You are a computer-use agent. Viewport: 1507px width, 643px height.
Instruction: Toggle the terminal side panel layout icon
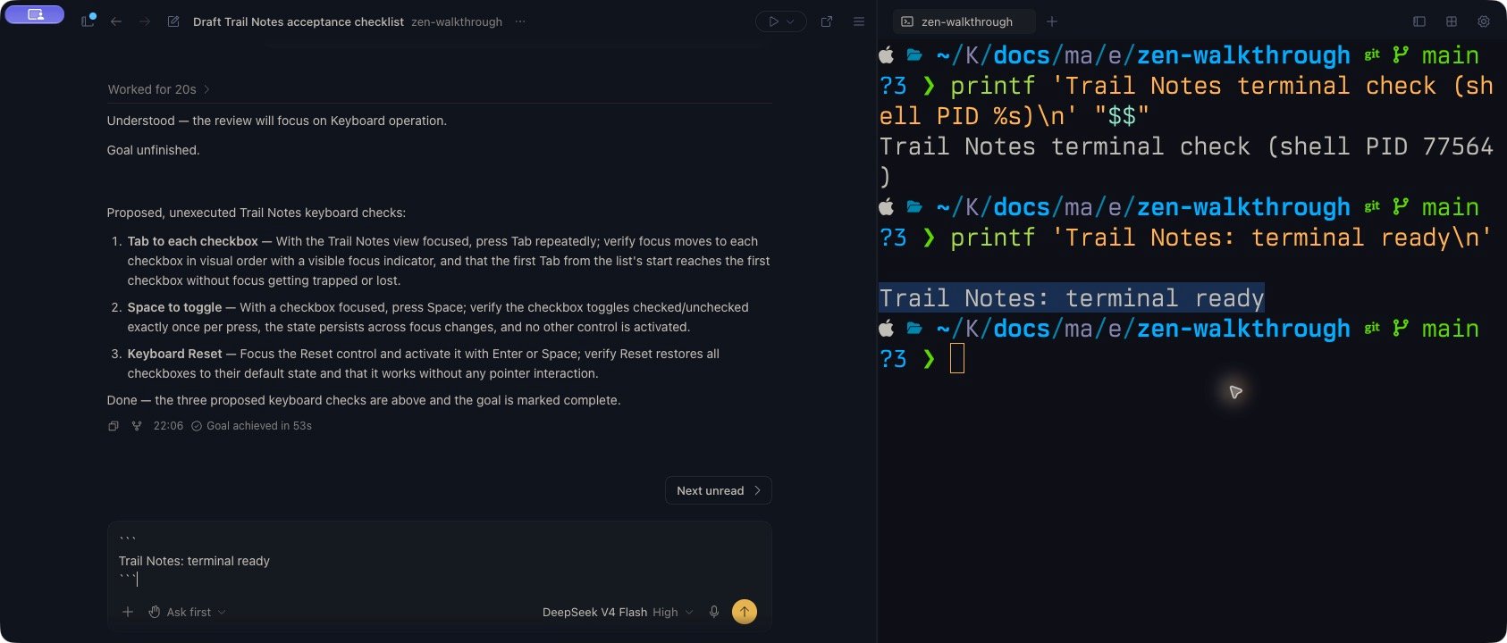coord(1419,21)
